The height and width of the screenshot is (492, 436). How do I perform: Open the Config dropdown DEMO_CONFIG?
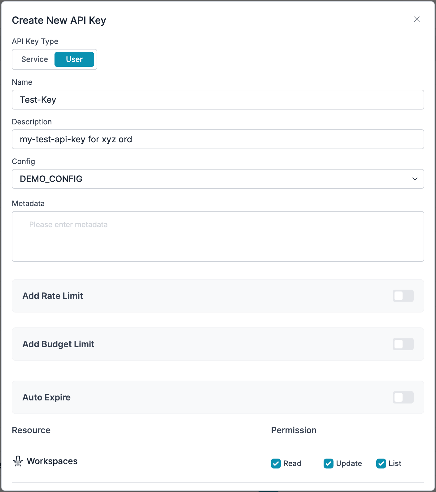(x=218, y=179)
